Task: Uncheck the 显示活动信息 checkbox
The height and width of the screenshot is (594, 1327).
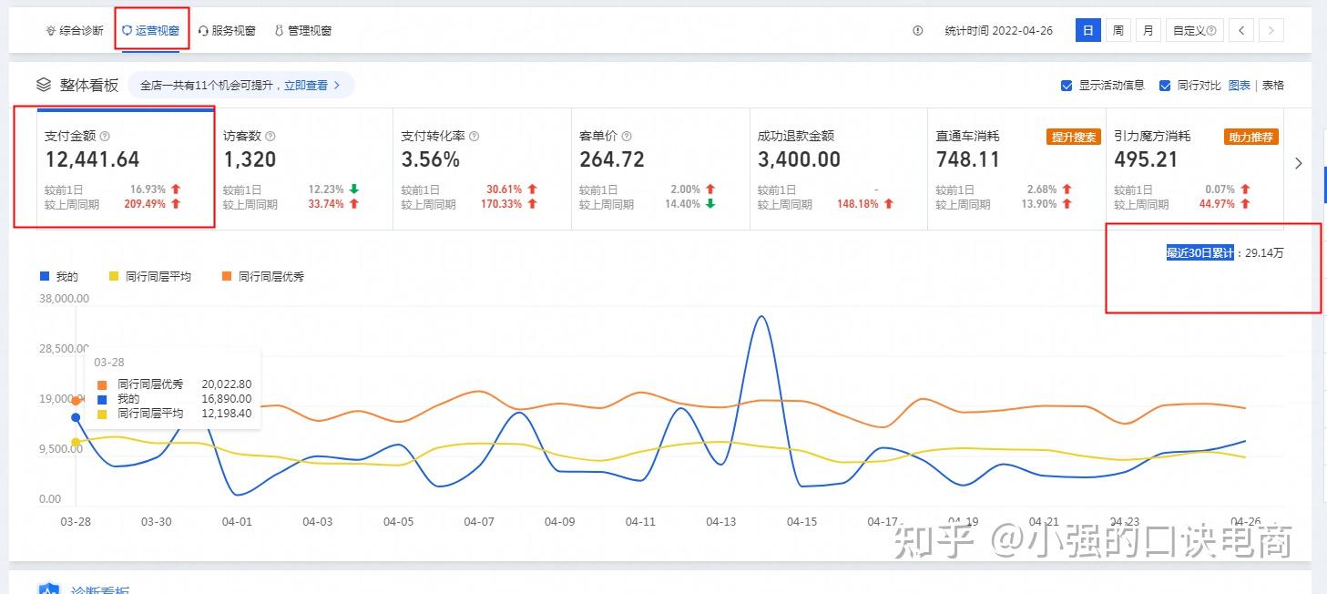Action: [x=1067, y=85]
